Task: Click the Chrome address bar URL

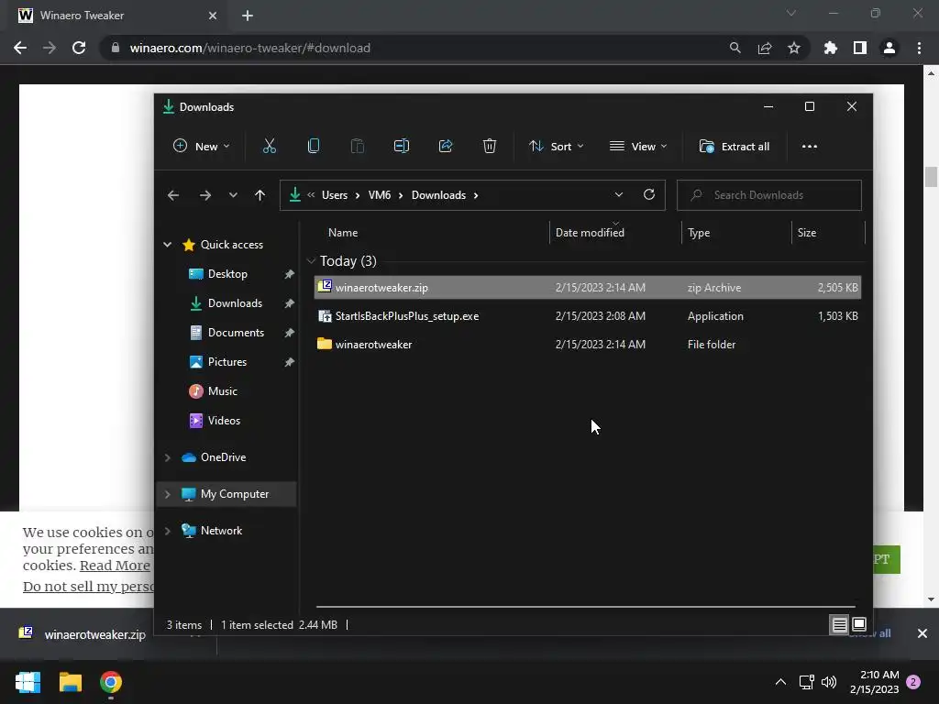Action: tap(249, 48)
